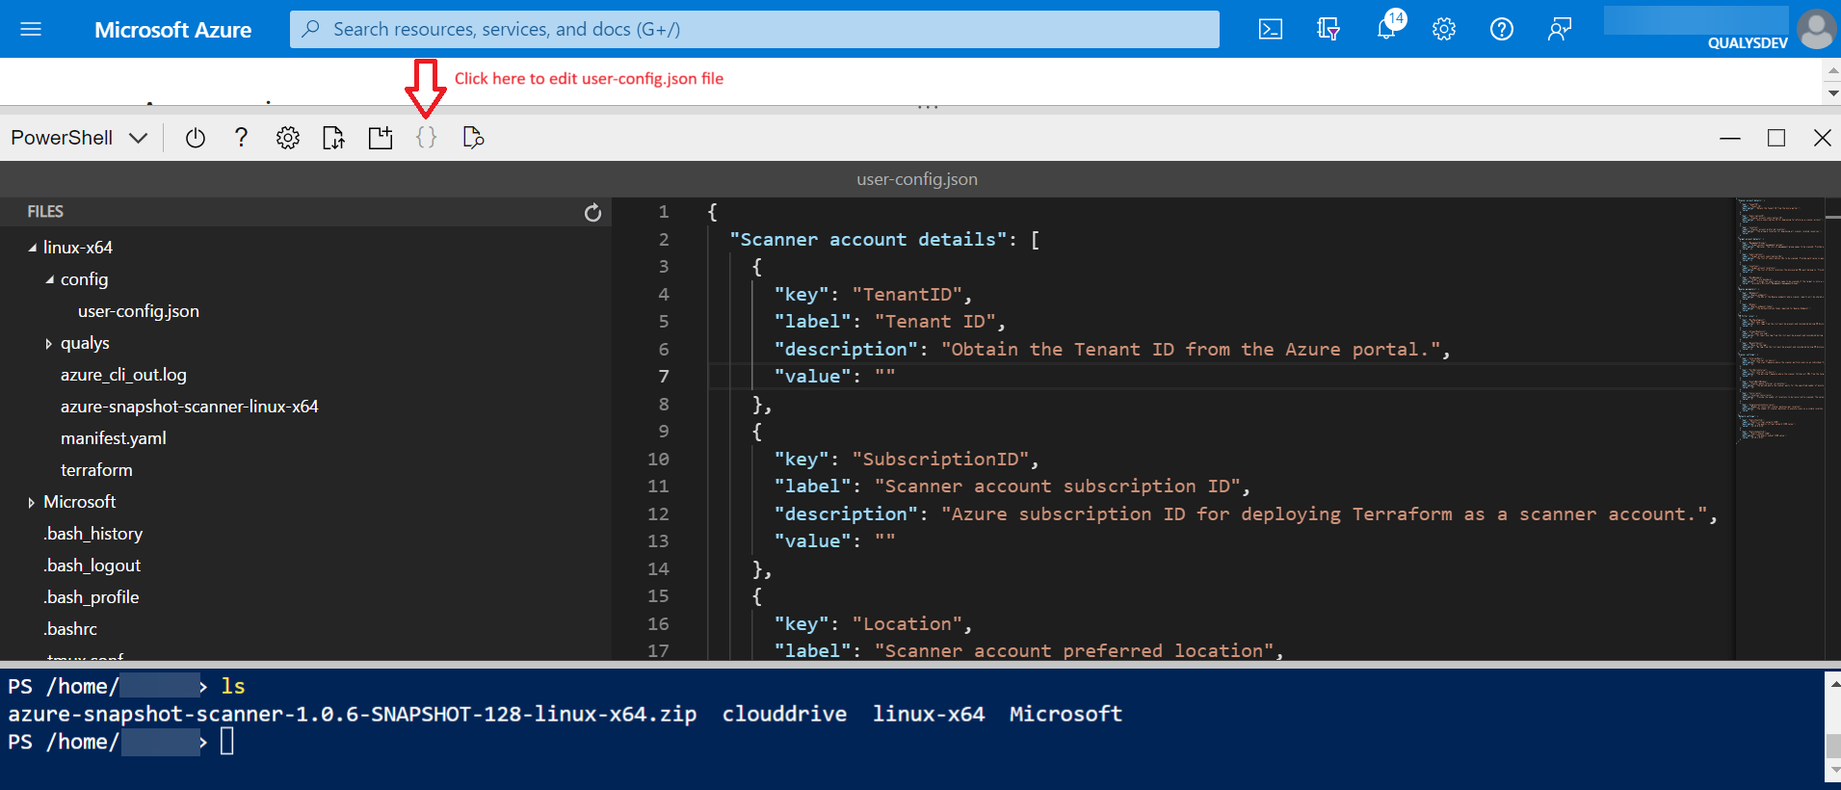
Task: Click the Azure search resources box
Action: [753, 29]
